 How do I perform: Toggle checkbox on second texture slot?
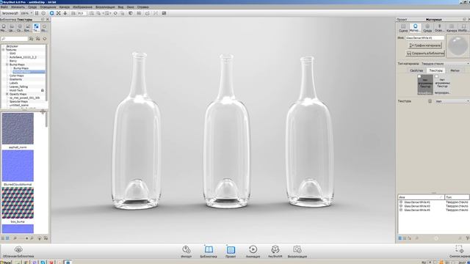click(x=436, y=76)
